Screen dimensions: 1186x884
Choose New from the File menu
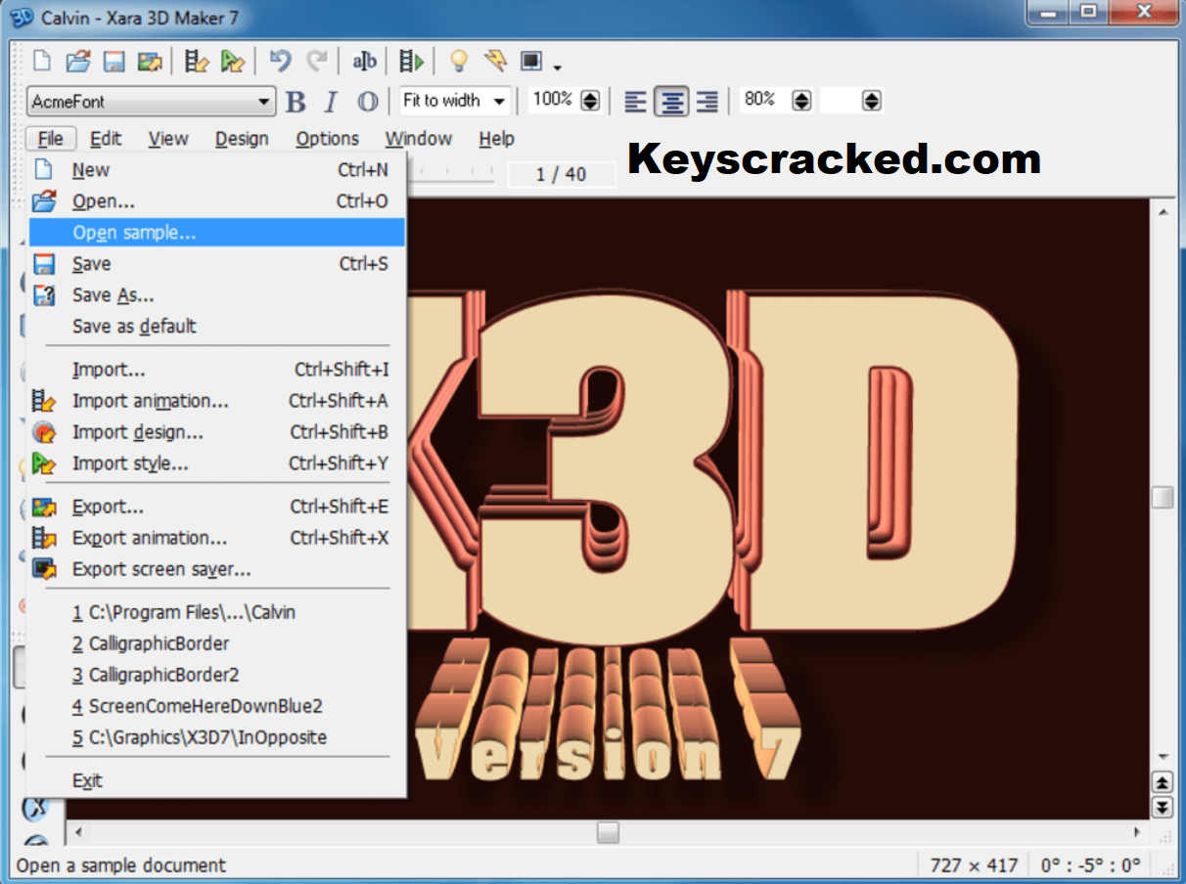point(216,170)
